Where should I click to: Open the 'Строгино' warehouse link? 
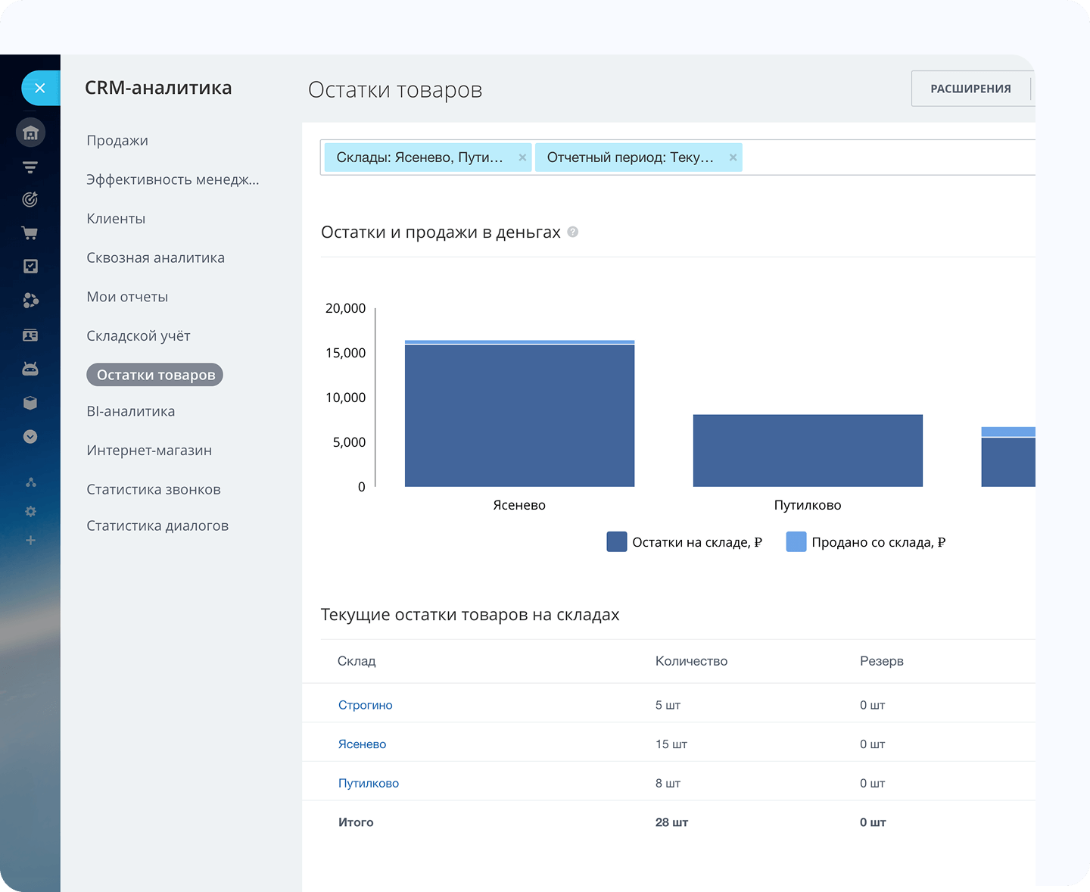pyautogui.click(x=365, y=705)
